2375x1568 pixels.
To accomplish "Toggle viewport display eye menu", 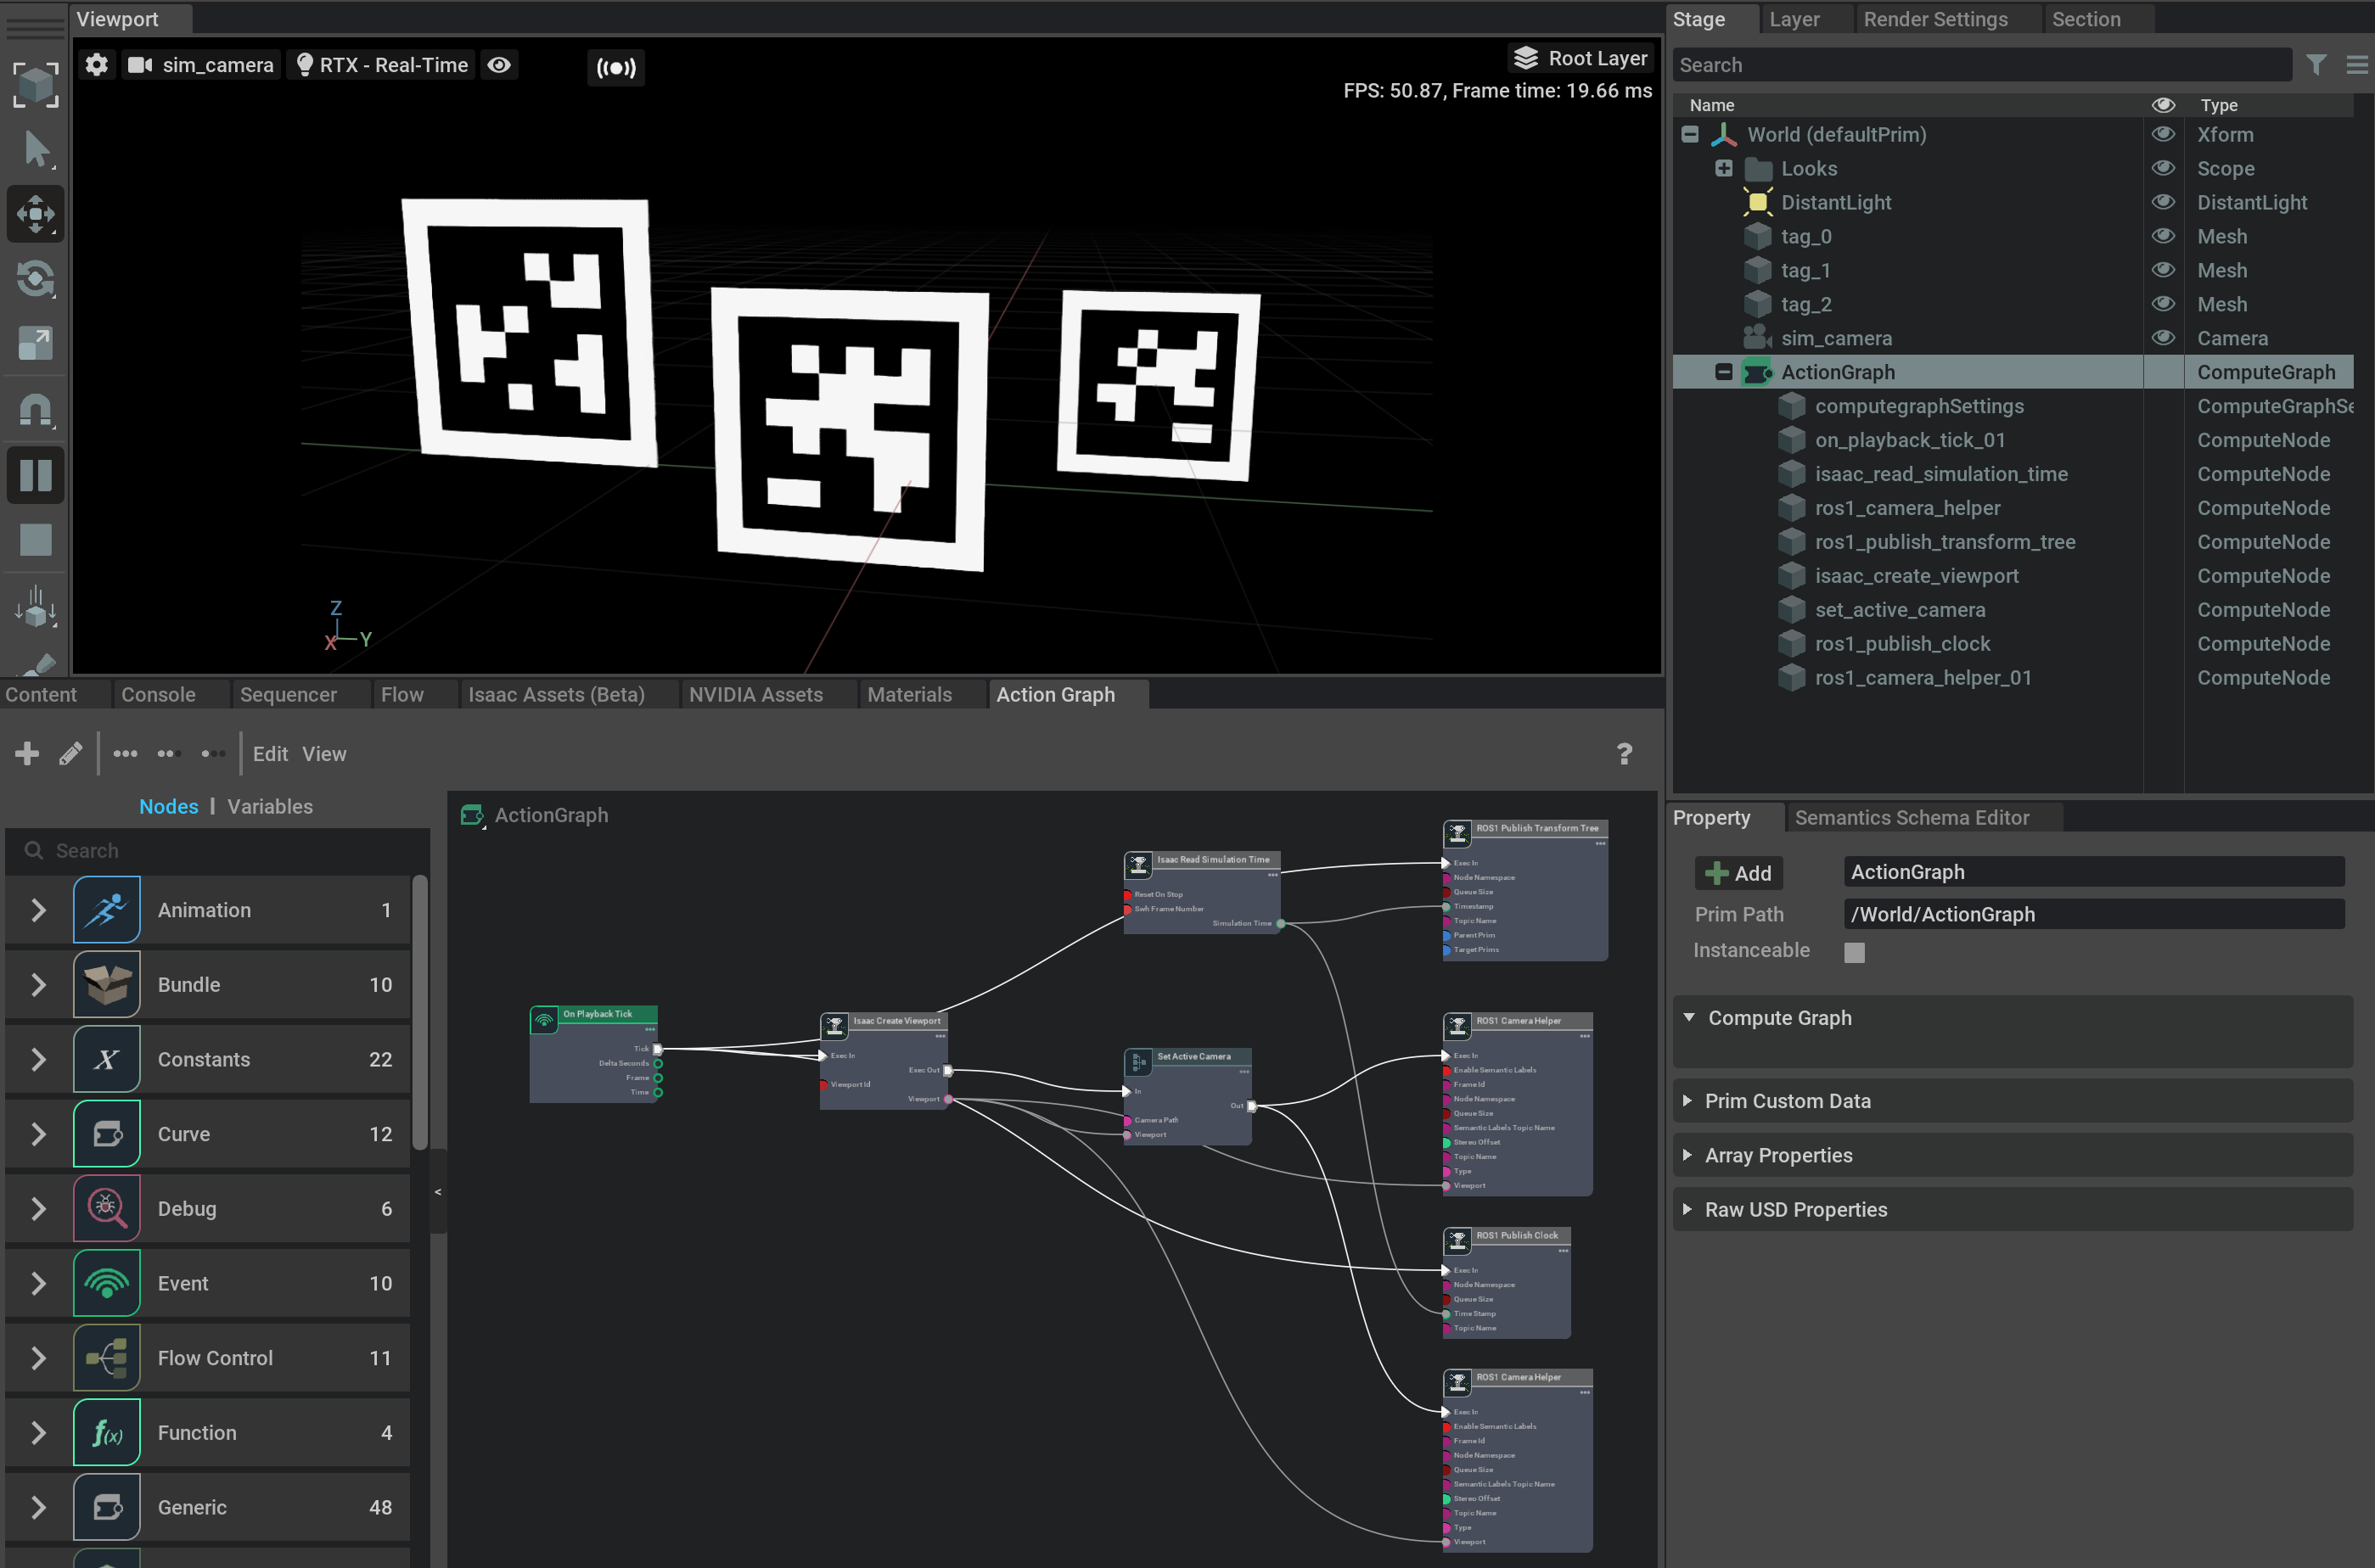I will (x=499, y=65).
